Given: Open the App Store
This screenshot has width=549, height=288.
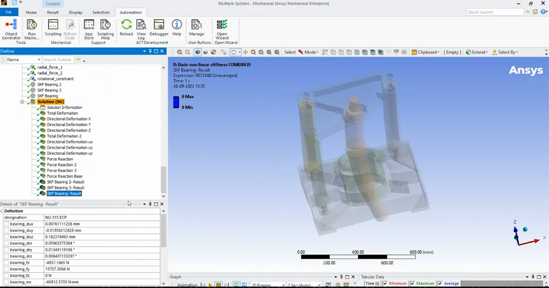Looking at the screenshot, I should (89, 29).
